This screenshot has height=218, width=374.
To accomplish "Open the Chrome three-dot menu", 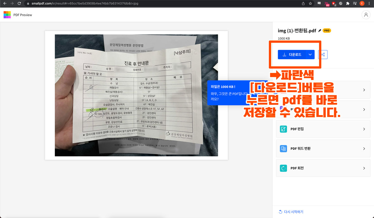I will 369,3.
